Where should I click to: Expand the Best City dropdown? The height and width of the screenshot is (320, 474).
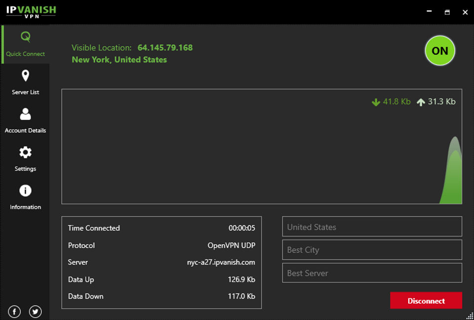372,250
